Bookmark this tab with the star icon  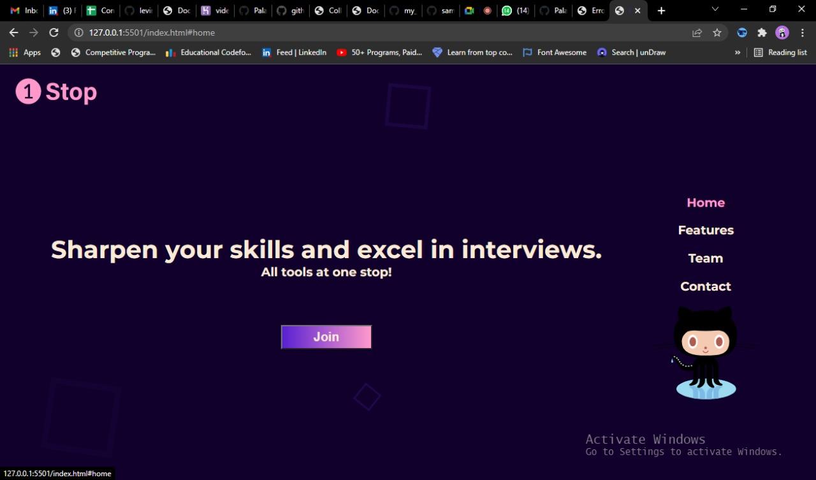pos(717,33)
